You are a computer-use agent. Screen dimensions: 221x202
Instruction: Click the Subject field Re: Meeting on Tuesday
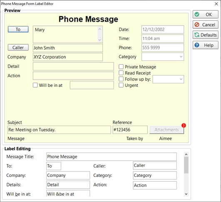coord(59,130)
